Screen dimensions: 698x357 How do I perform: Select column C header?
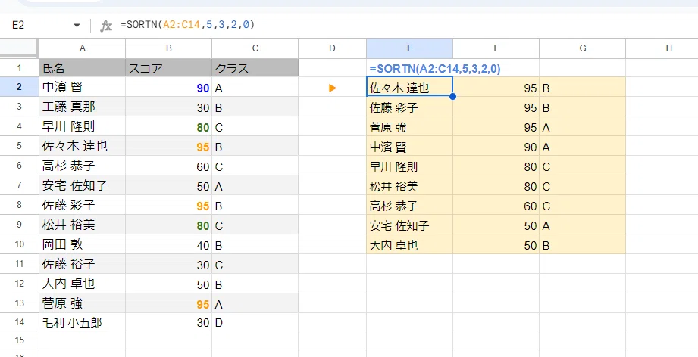click(x=255, y=48)
